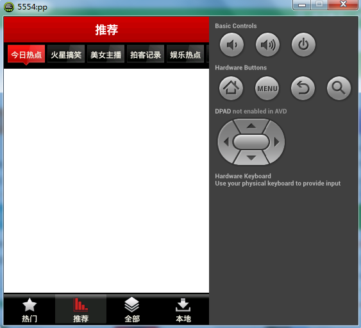Click the DPAD down arrow
This screenshot has width=361, height=328.
point(251,158)
